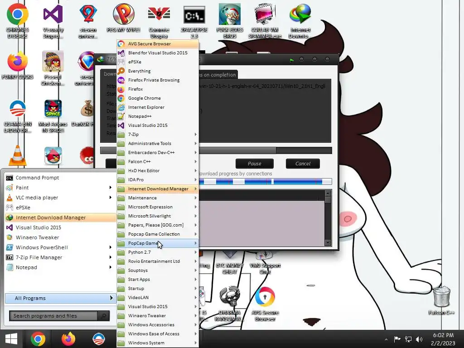Expand IDA Pro program folder
The height and width of the screenshot is (348, 464).
coord(158,179)
